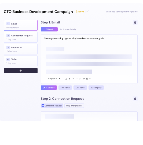Insert an AI Variable
143x145 pixels.
coord(49,88)
